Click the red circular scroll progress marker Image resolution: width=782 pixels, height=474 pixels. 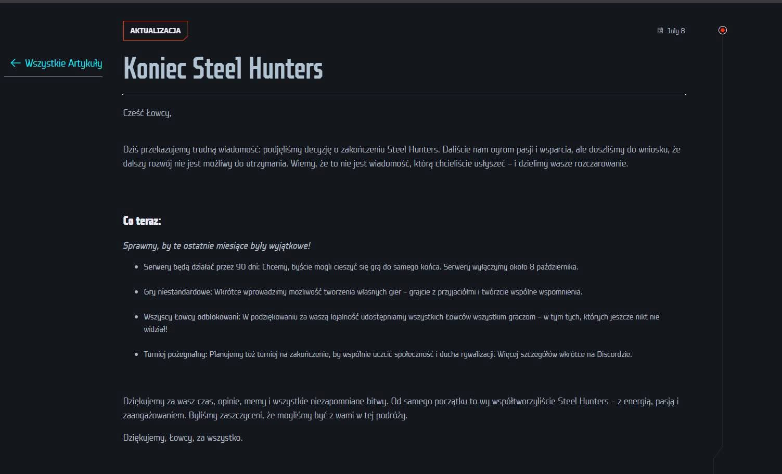pos(722,30)
